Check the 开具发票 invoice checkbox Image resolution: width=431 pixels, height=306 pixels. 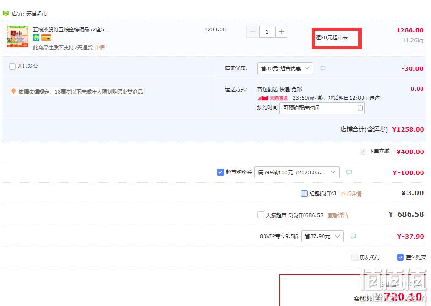(12, 67)
